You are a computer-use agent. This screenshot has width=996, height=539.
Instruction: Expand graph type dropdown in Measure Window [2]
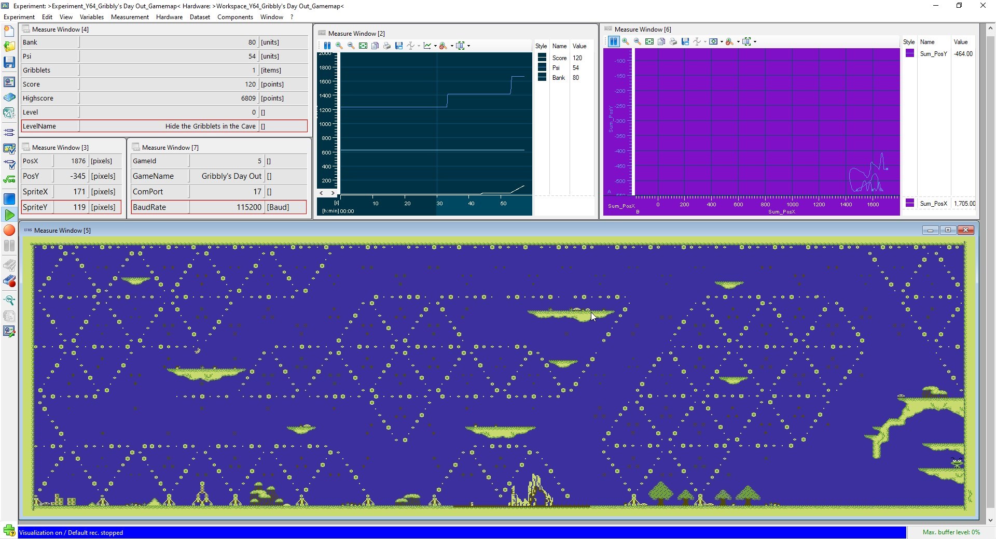(435, 46)
